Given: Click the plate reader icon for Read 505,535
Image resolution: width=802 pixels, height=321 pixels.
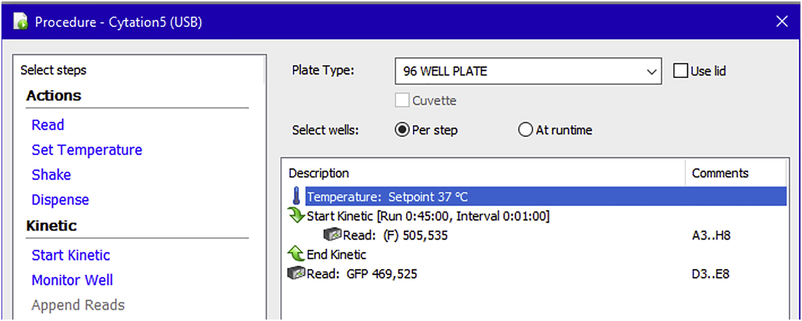Looking at the screenshot, I should coord(332,235).
